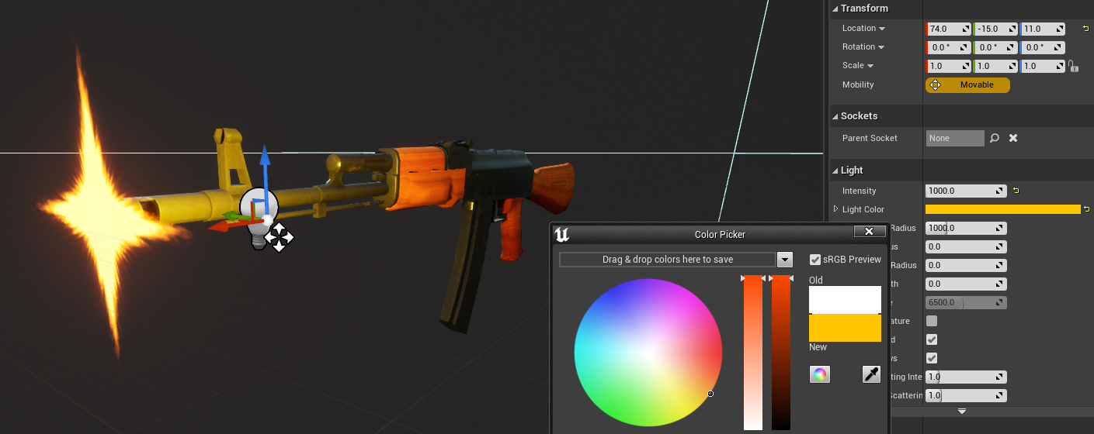Click the Rotation Z field
The image size is (1094, 434).
click(1043, 47)
